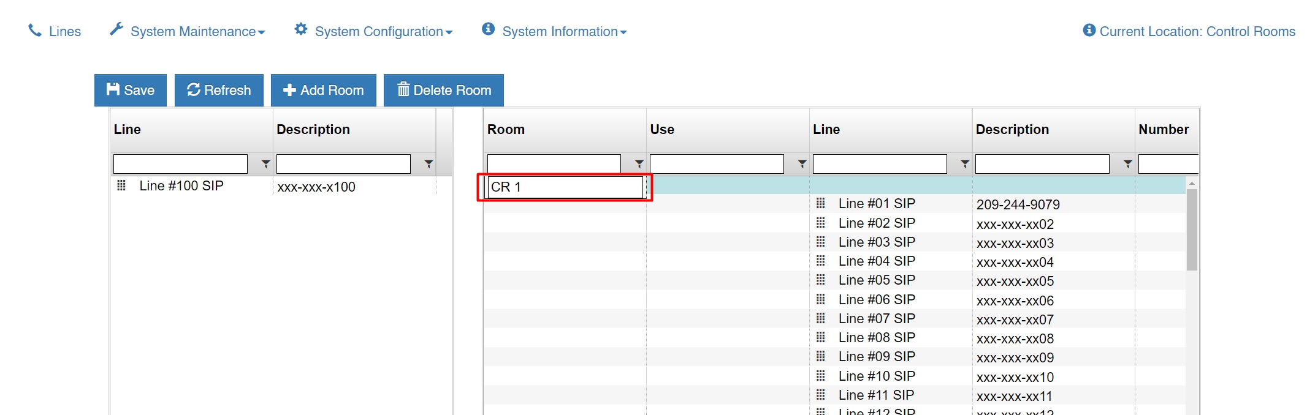Focus the Number filter text box
The height and width of the screenshot is (415, 1307).
1168,164
